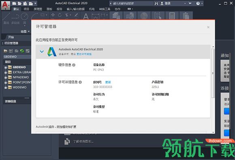Open the Layers panel button in ribbon
Screen dimensions: 235x160
[116, 16]
